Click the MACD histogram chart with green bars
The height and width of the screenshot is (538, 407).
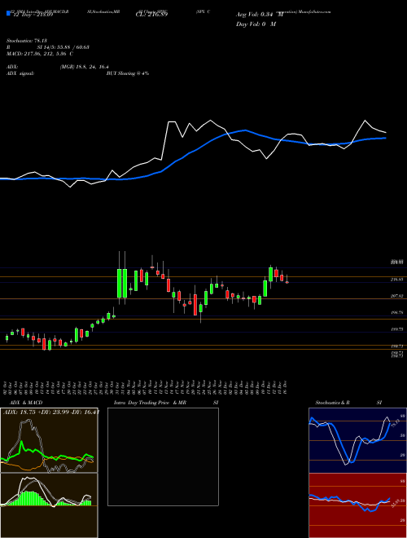click(x=49, y=505)
